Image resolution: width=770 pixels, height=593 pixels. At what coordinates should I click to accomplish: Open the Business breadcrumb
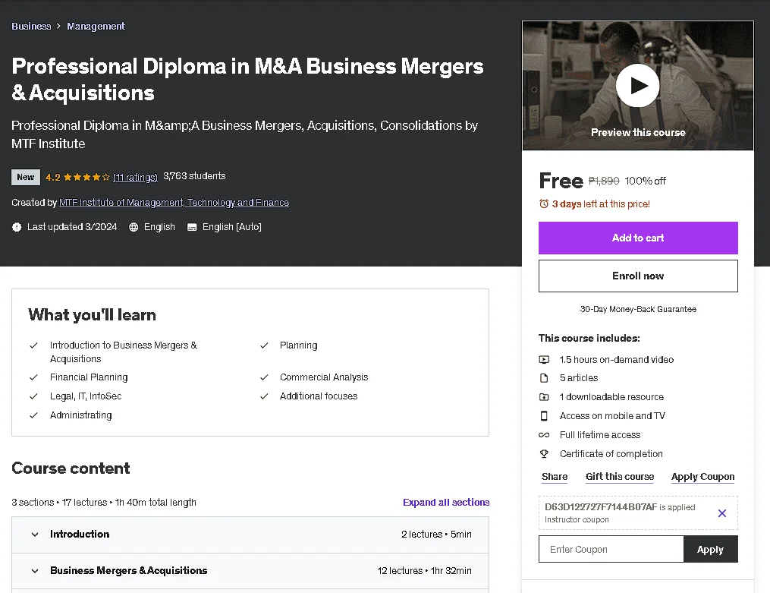pos(31,26)
